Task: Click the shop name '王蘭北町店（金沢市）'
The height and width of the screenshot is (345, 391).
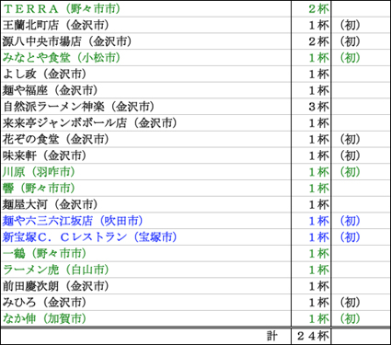Action: (56, 25)
